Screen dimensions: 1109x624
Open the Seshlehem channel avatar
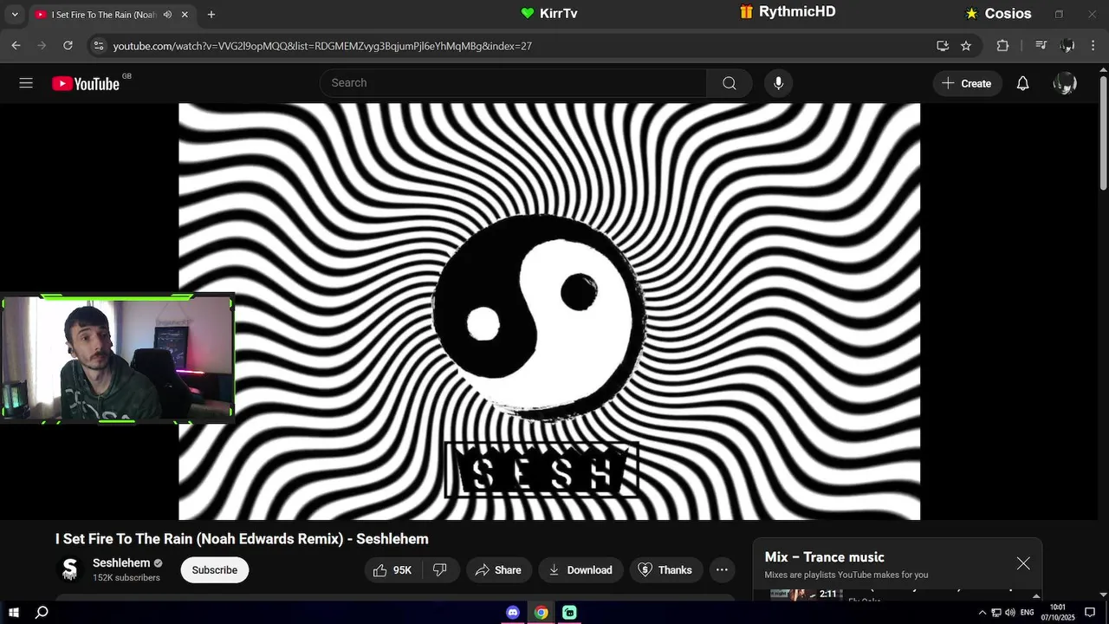(x=70, y=569)
